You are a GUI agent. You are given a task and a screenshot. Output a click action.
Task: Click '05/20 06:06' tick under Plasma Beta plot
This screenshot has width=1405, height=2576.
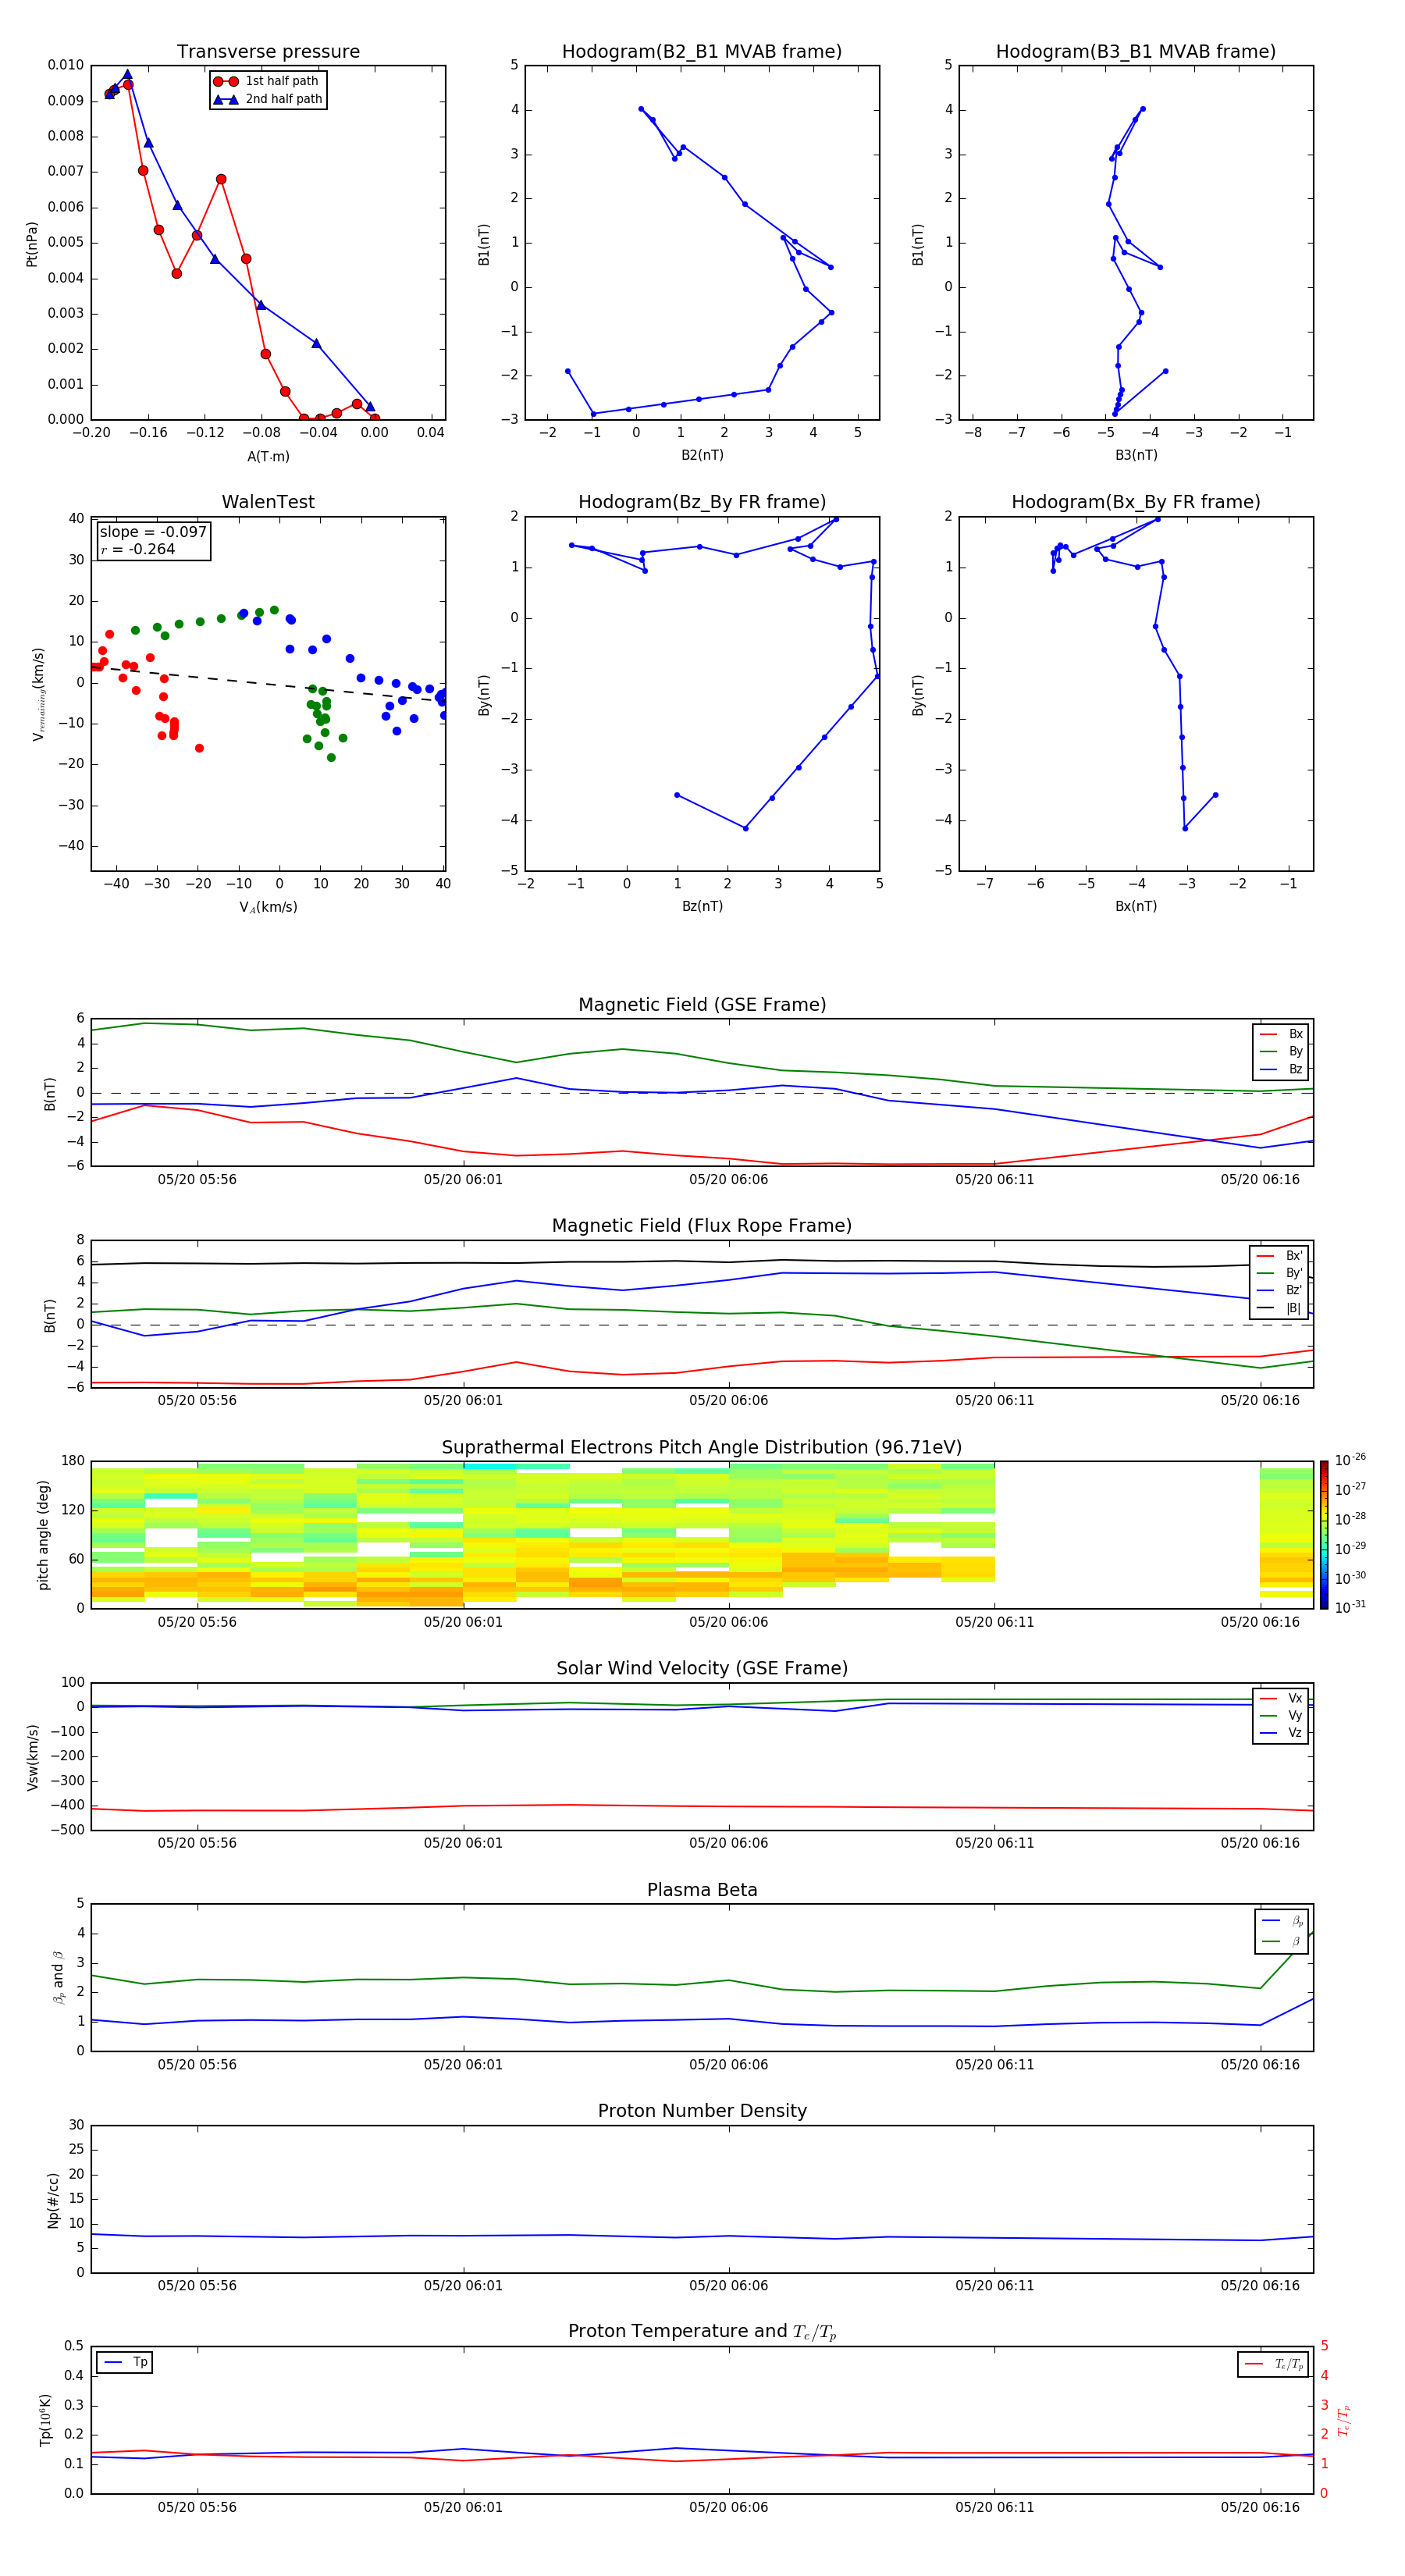click(728, 2065)
